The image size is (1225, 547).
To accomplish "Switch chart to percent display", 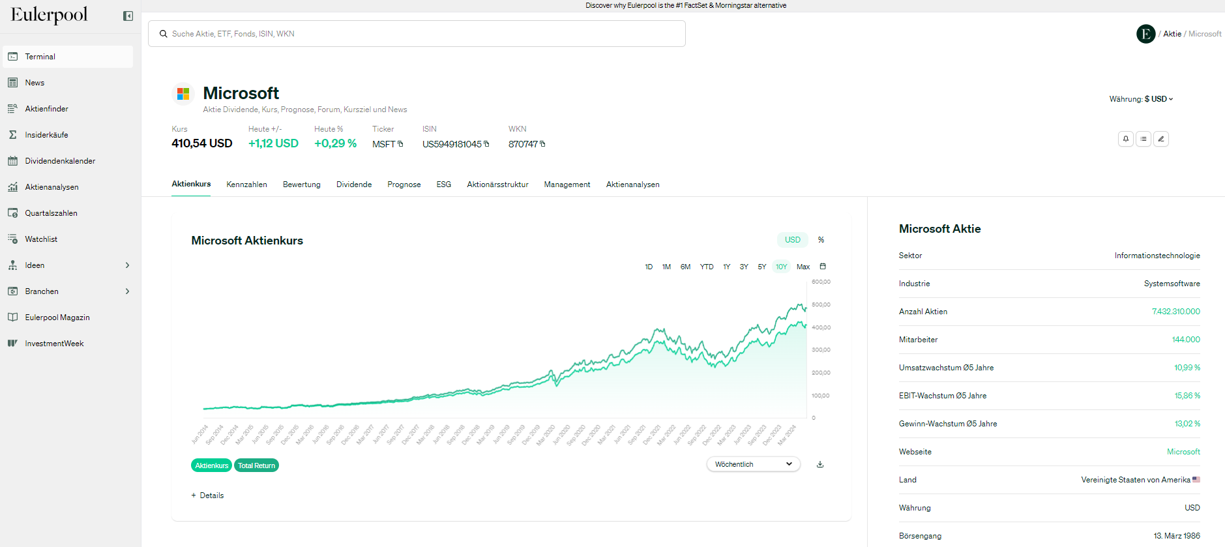I will [821, 240].
